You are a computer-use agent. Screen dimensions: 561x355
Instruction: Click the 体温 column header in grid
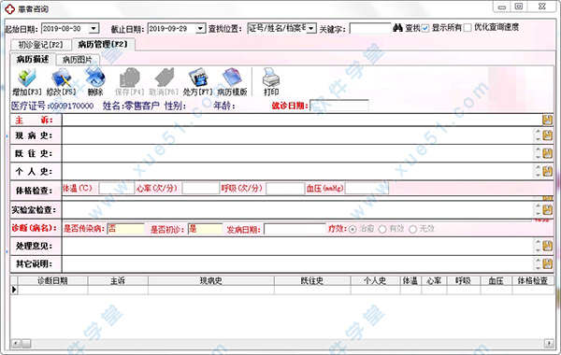[410, 281]
